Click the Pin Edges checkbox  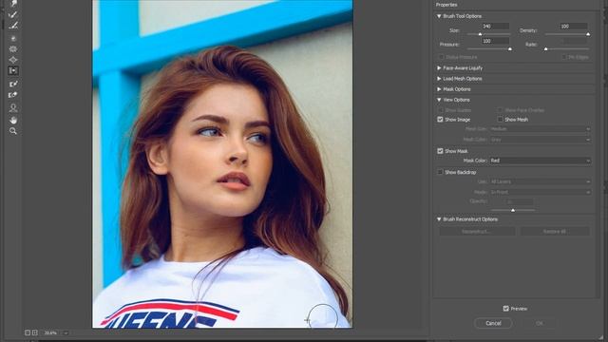coord(564,57)
